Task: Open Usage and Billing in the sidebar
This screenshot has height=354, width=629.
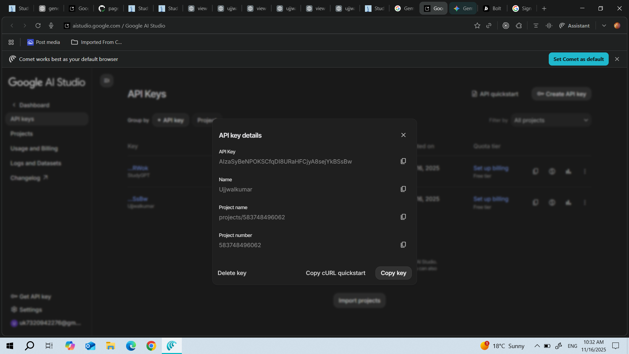Action: (x=34, y=148)
